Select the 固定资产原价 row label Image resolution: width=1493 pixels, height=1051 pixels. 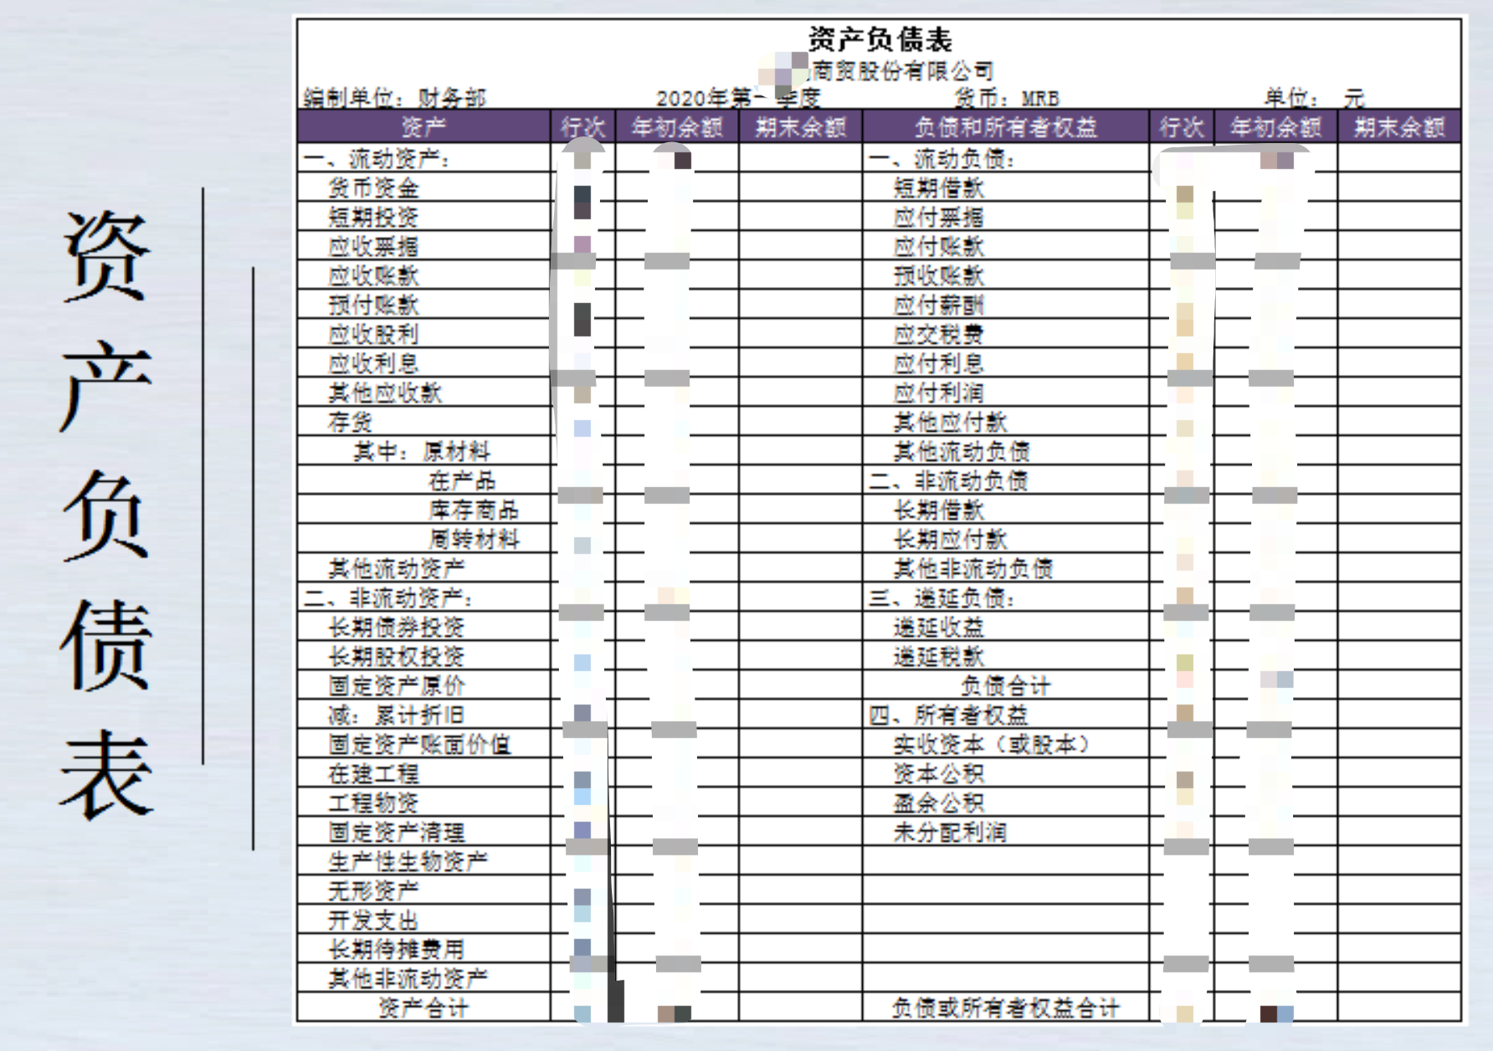coord(396,685)
